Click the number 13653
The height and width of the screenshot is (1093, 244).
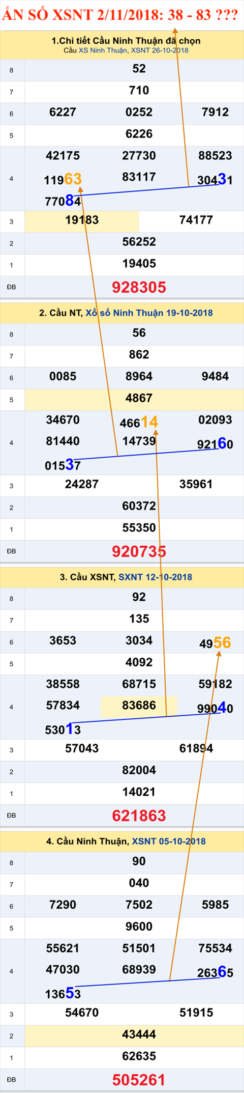[x=63, y=993]
